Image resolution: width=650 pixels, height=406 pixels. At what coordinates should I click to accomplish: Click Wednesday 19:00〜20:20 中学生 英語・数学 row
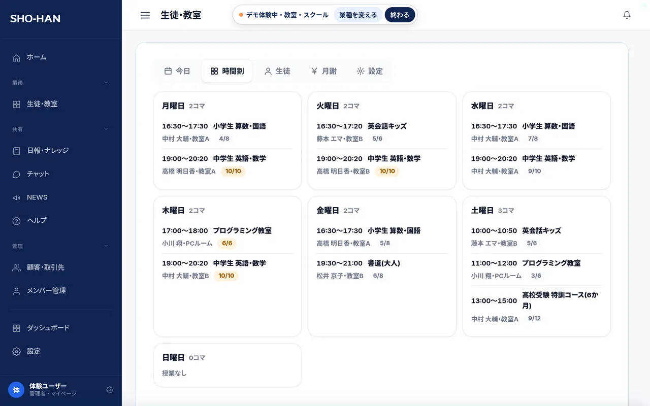tap(537, 164)
